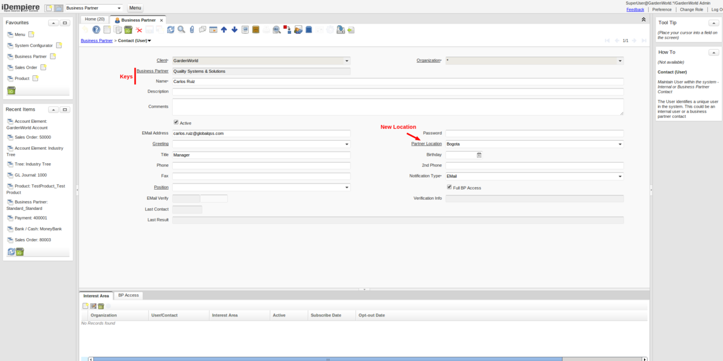
Task: Click the Refresh icon in the toolbar
Action: [x=171, y=29]
